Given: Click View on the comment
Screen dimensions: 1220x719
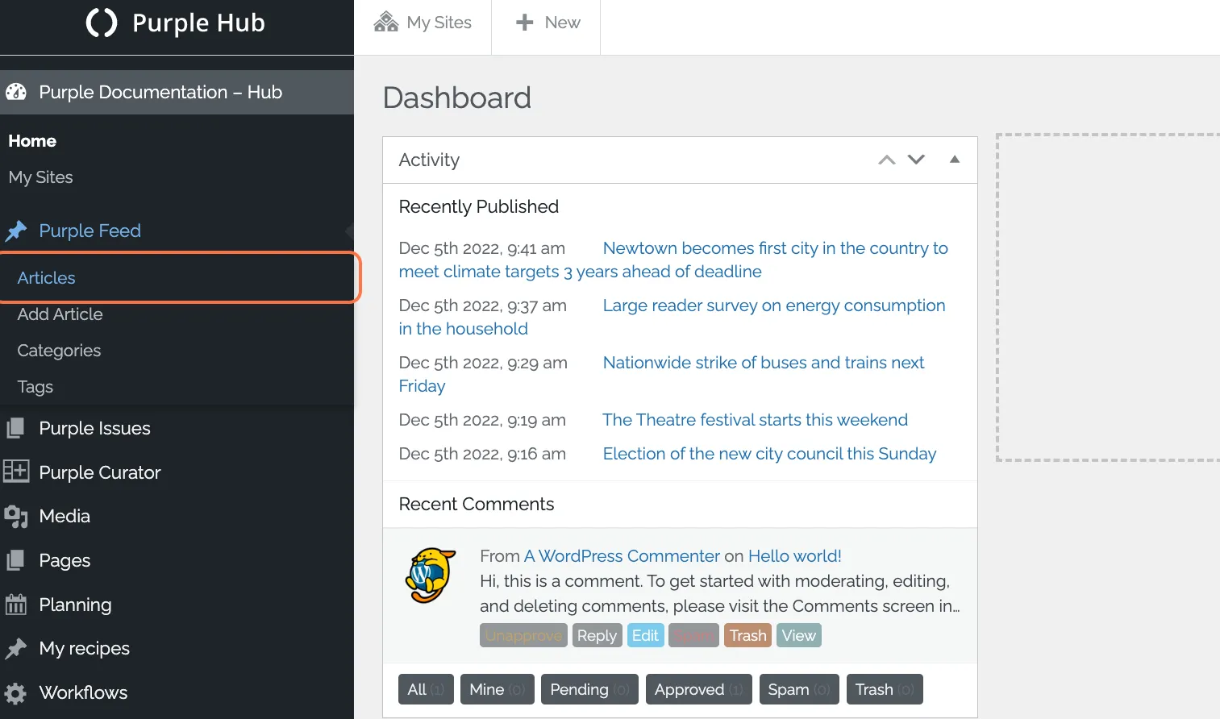Looking at the screenshot, I should 798,635.
